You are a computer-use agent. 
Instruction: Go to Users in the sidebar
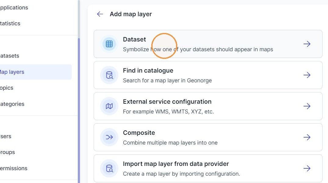6,136
